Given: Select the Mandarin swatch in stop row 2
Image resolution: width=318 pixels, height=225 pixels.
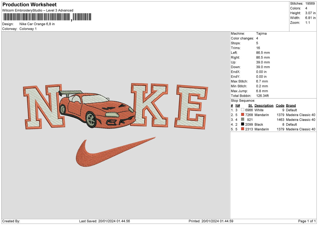Looking at the screenshot, I should click(x=242, y=115).
